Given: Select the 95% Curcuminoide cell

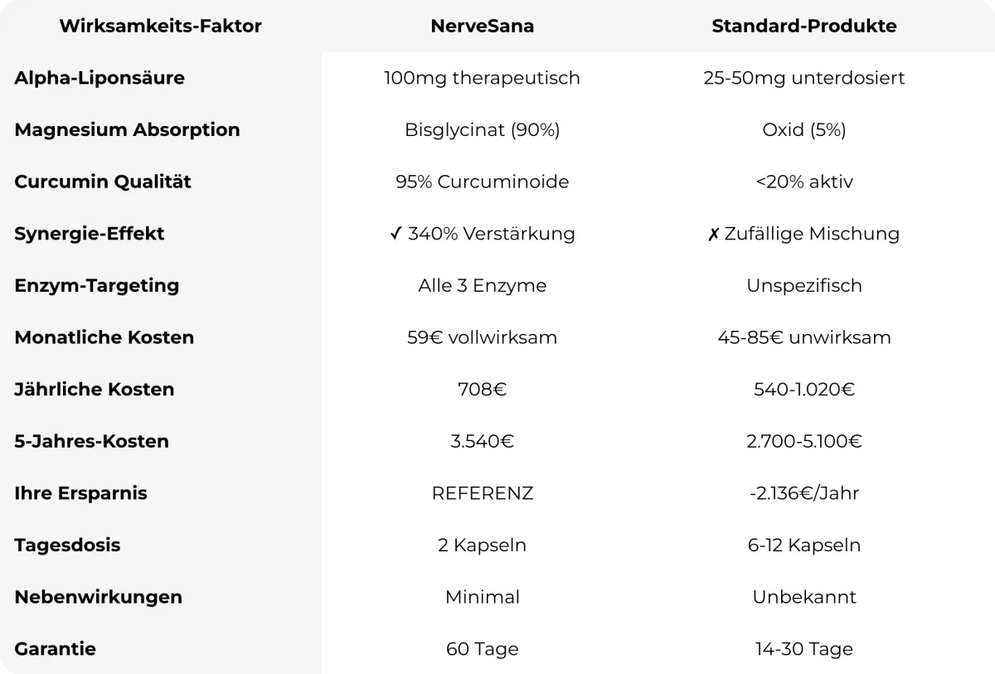Looking at the screenshot, I should click(483, 182).
